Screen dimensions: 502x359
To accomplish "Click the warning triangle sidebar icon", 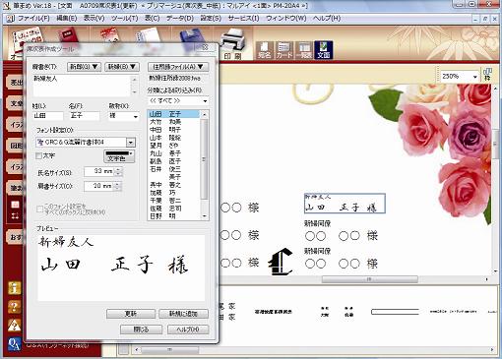I will pyautogui.click(x=15, y=326).
